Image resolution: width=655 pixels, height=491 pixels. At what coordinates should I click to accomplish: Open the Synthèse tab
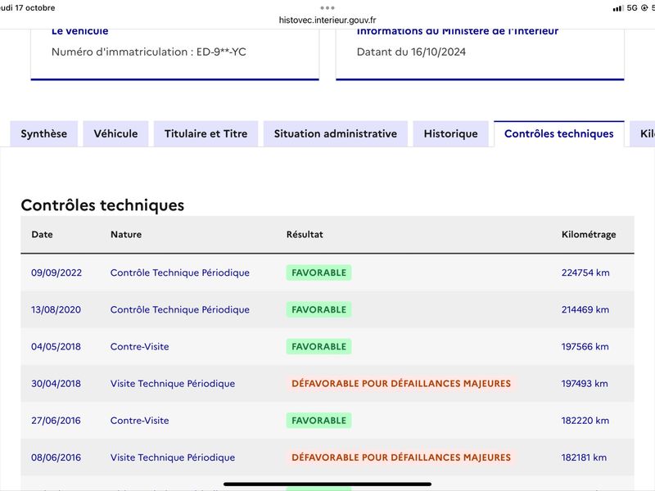pyautogui.click(x=44, y=133)
